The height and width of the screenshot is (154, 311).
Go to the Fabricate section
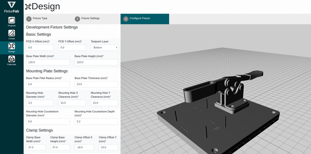[12, 61]
